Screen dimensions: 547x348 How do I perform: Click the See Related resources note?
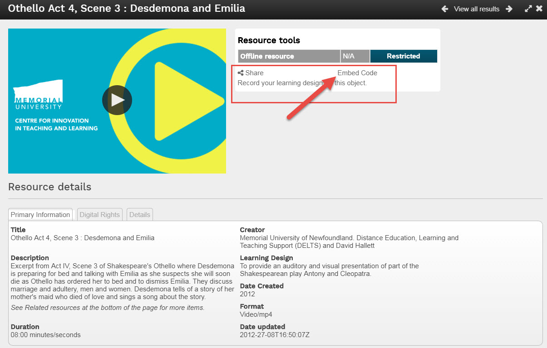108,308
